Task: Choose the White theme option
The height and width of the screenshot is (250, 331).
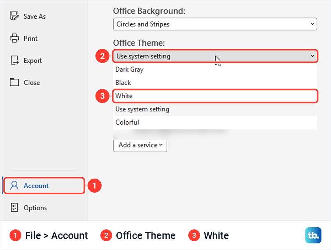Action: [215, 96]
